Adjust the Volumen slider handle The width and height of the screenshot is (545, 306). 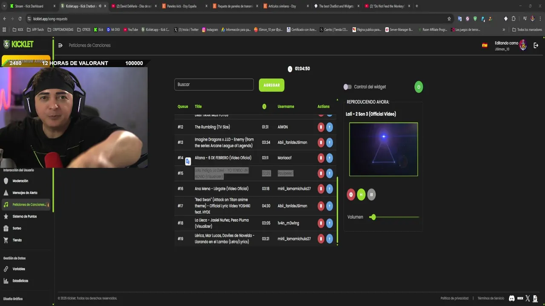[373, 217]
